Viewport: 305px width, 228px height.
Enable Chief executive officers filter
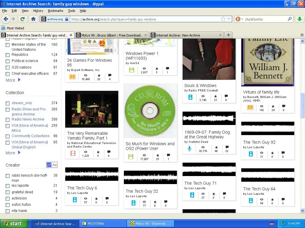[x=7, y=74]
